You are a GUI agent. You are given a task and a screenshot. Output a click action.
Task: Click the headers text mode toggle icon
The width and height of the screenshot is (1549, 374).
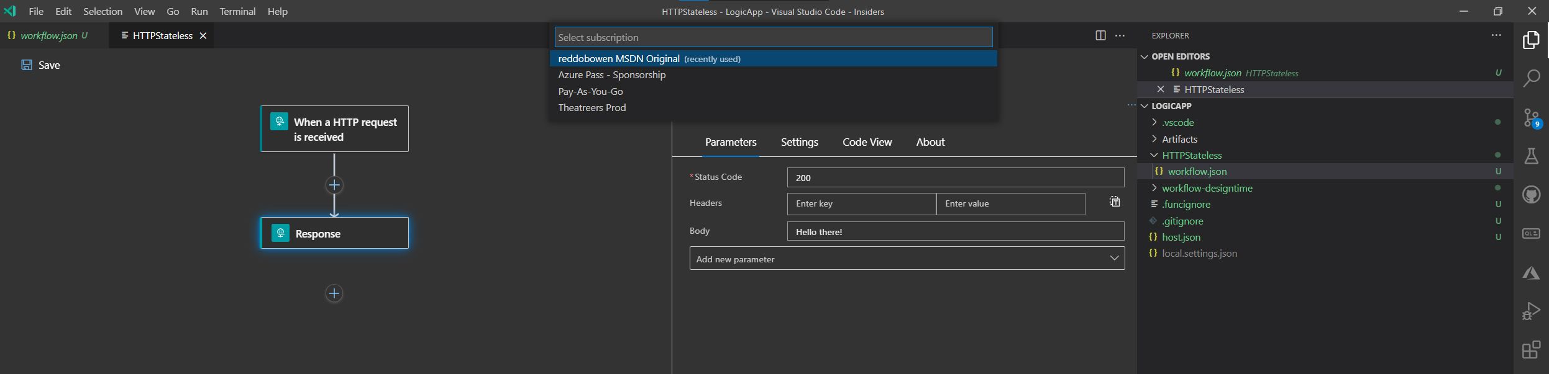(1115, 202)
